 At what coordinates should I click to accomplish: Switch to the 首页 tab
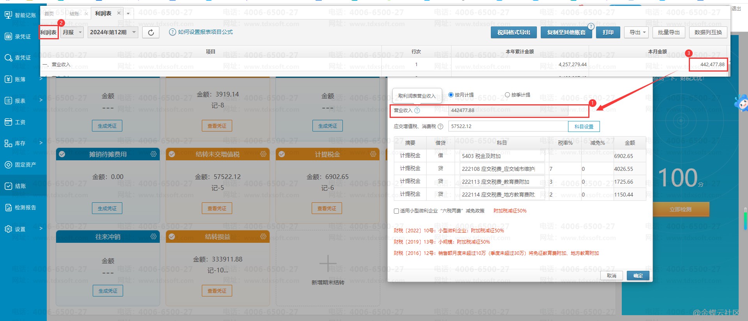49,14
